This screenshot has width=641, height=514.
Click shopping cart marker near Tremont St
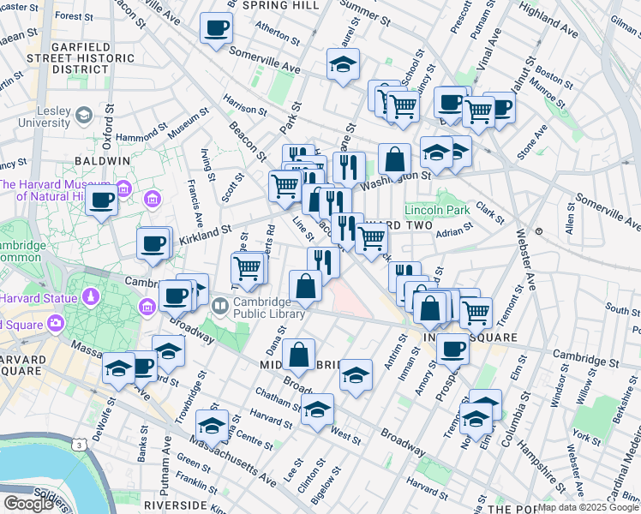[476, 314]
